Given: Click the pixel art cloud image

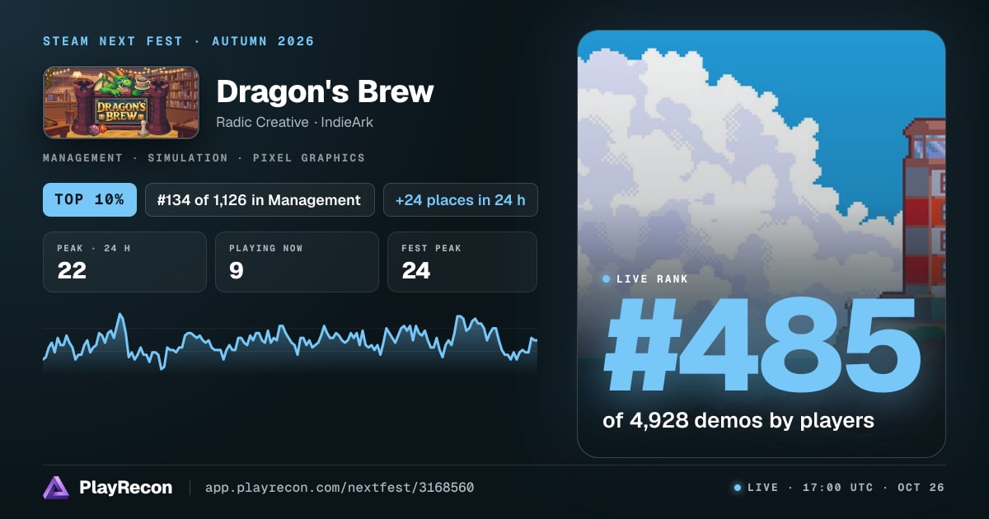Looking at the screenshot, I should [762, 244].
